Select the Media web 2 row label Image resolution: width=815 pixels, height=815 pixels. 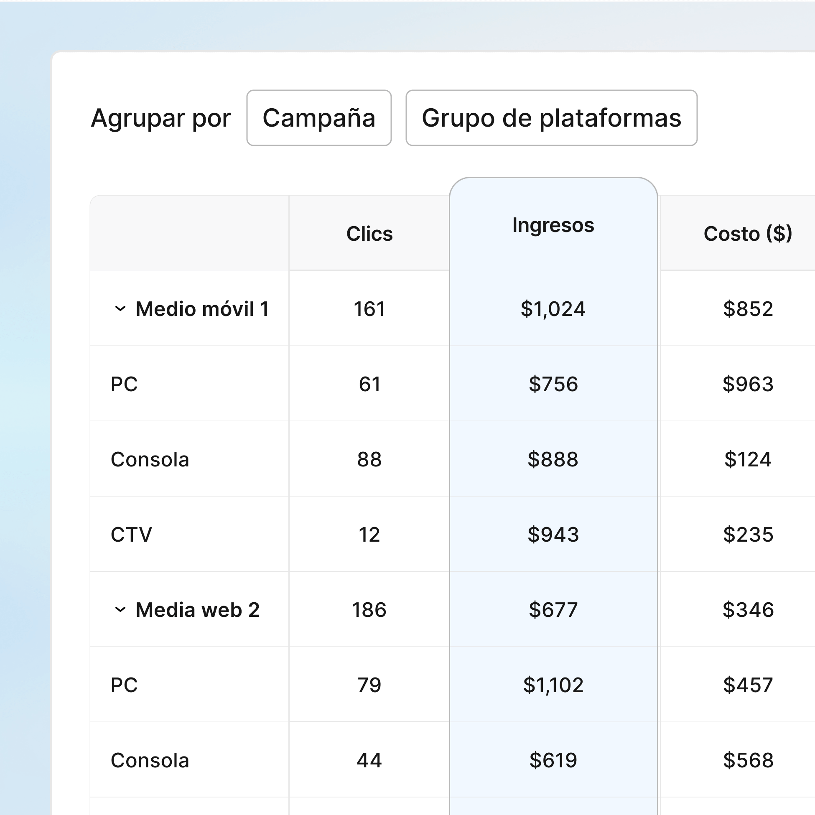coord(198,609)
